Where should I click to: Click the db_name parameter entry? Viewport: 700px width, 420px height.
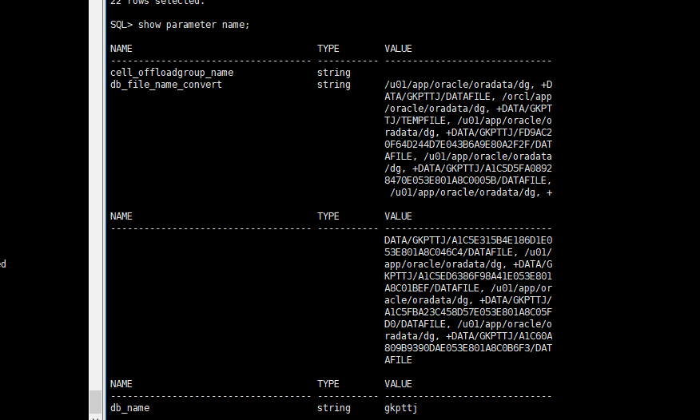[129, 408]
